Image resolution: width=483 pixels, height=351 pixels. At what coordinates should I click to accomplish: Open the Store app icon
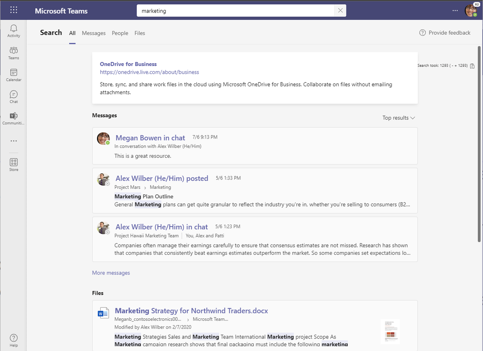click(14, 165)
